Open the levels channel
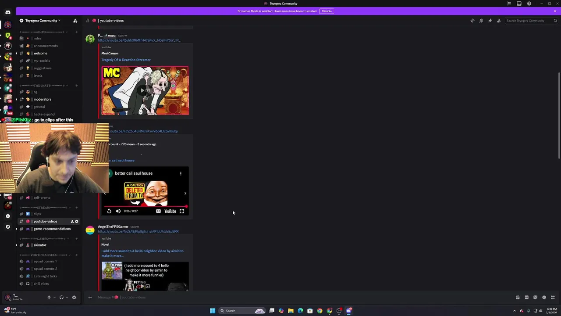Image resolution: width=561 pixels, height=316 pixels. [x=48, y=75]
